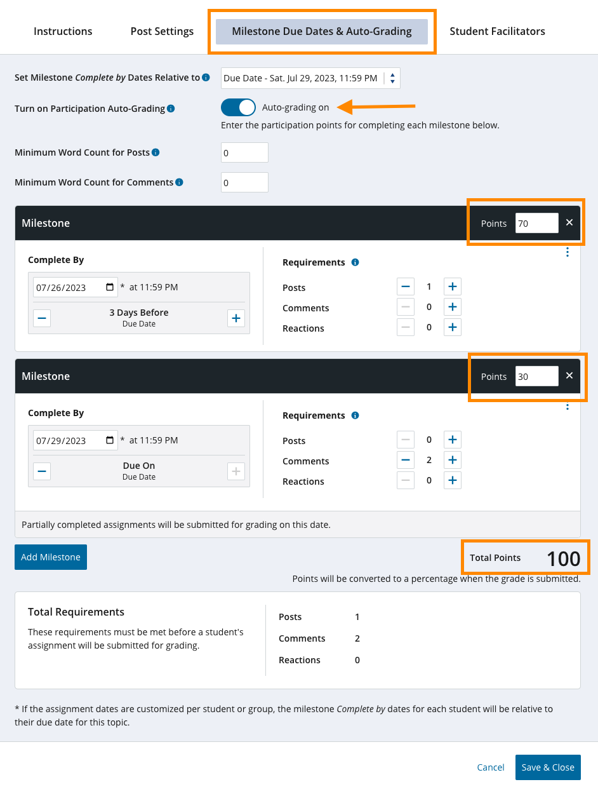Turn off the Auto-grading toggle switch
Image resolution: width=598 pixels, height=789 pixels.
pyautogui.click(x=238, y=107)
